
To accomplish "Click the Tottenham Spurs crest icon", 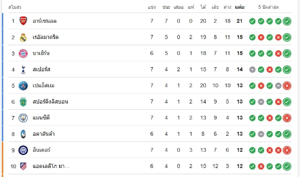I will [23, 69].
